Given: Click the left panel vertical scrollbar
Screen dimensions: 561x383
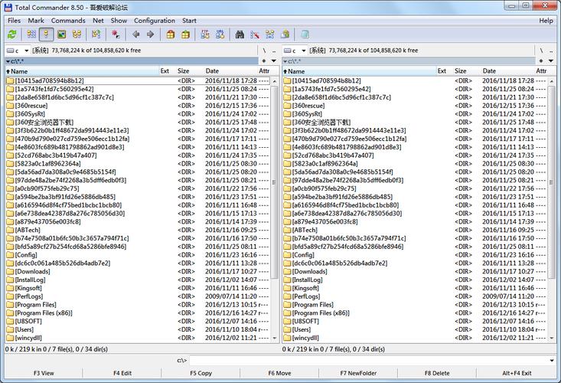Looking at the screenshot, I should 275,209.
